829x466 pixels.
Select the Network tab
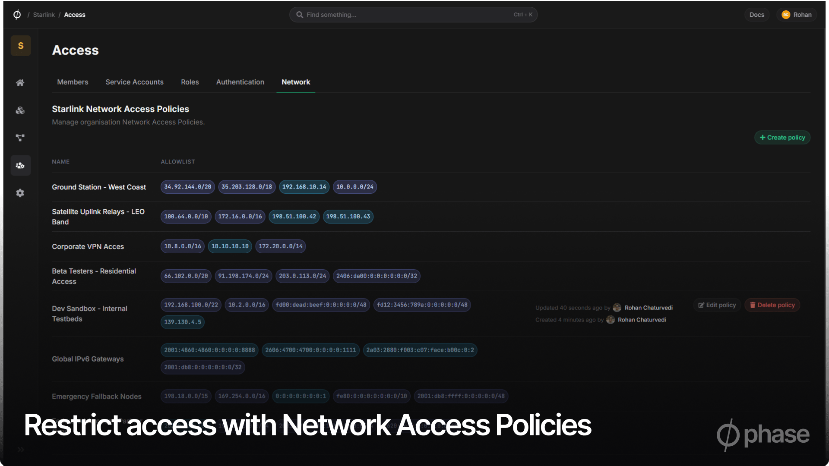pos(296,82)
